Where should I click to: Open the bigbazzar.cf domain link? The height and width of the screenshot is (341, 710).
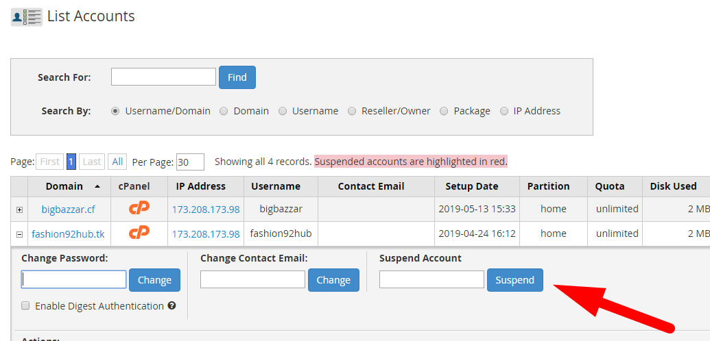(x=68, y=209)
